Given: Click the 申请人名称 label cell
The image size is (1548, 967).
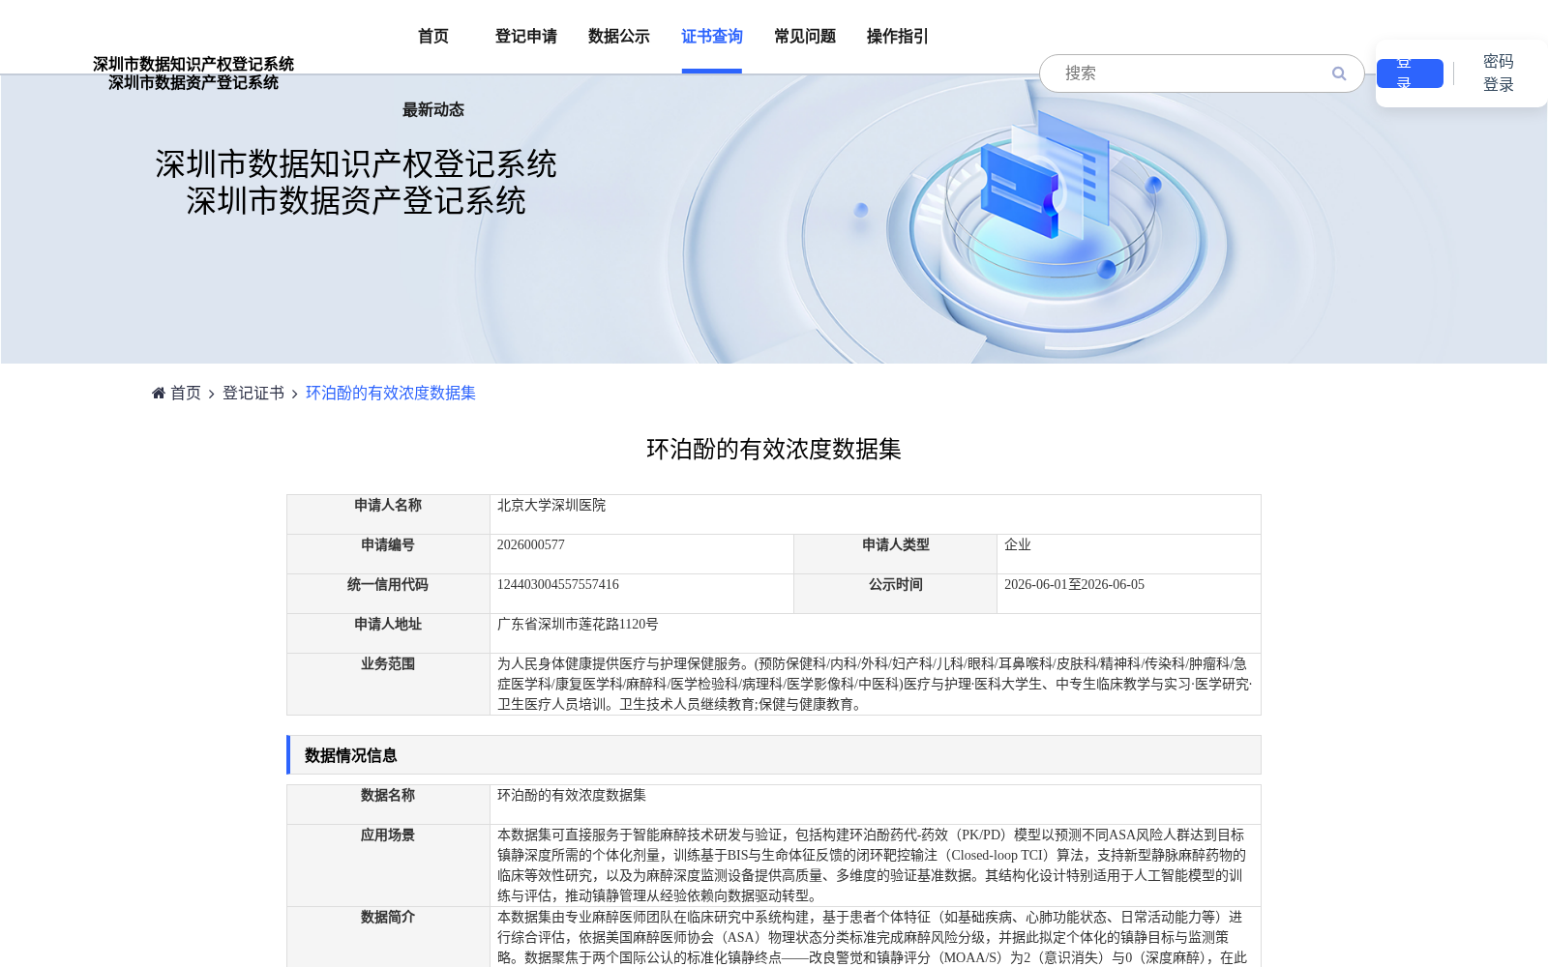Looking at the screenshot, I should click(388, 514).
